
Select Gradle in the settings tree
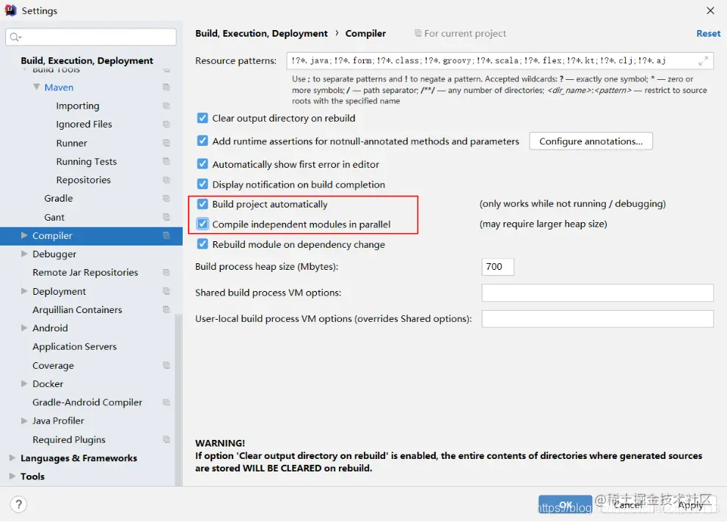[59, 198]
